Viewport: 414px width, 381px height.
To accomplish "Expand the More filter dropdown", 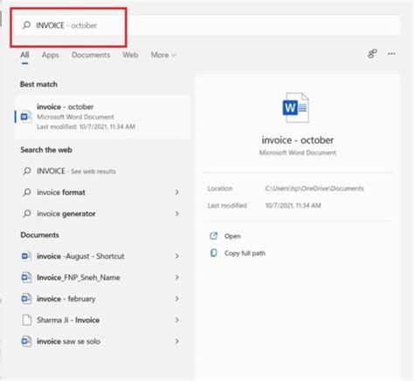I will pyautogui.click(x=163, y=55).
